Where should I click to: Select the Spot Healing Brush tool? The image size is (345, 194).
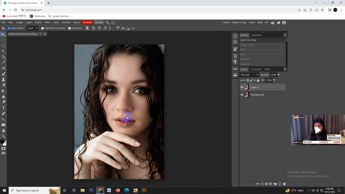pyautogui.click(x=3, y=68)
